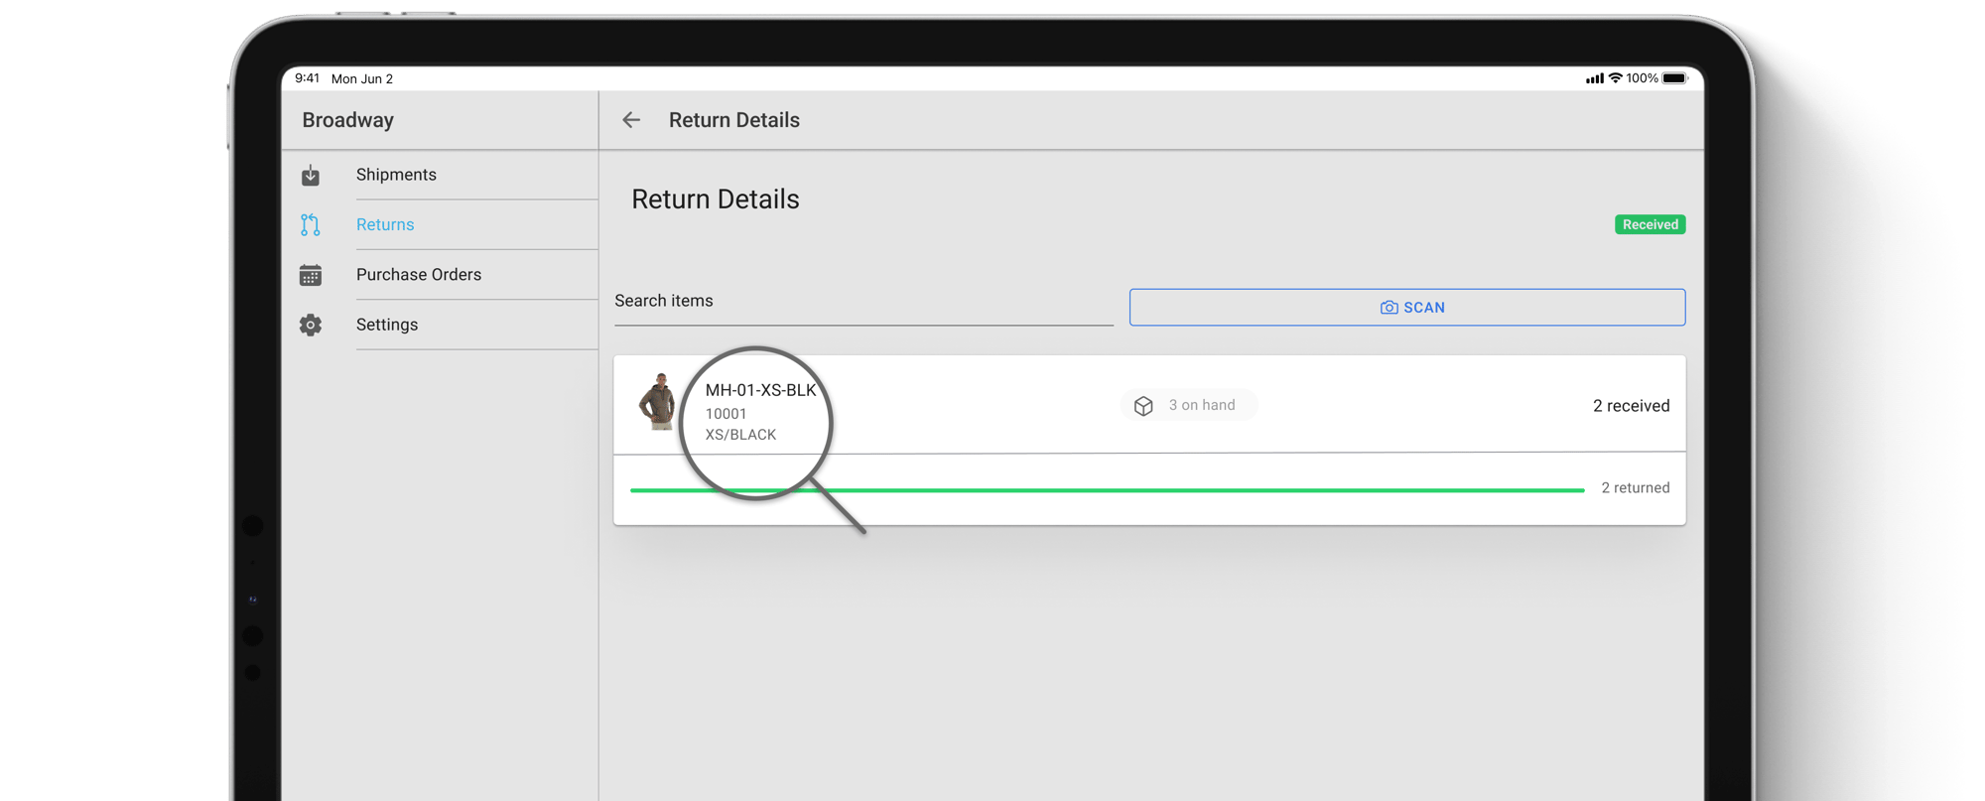This screenshot has width=1985, height=801.
Task: Click the large 'Return Details' page heading
Action: pyautogui.click(x=716, y=200)
